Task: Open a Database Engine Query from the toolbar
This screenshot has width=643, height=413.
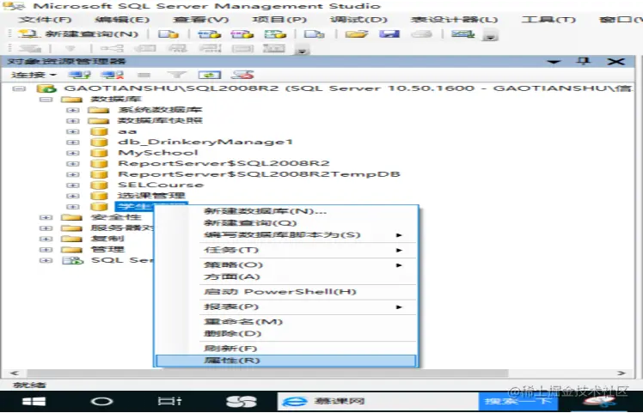Action: point(168,33)
